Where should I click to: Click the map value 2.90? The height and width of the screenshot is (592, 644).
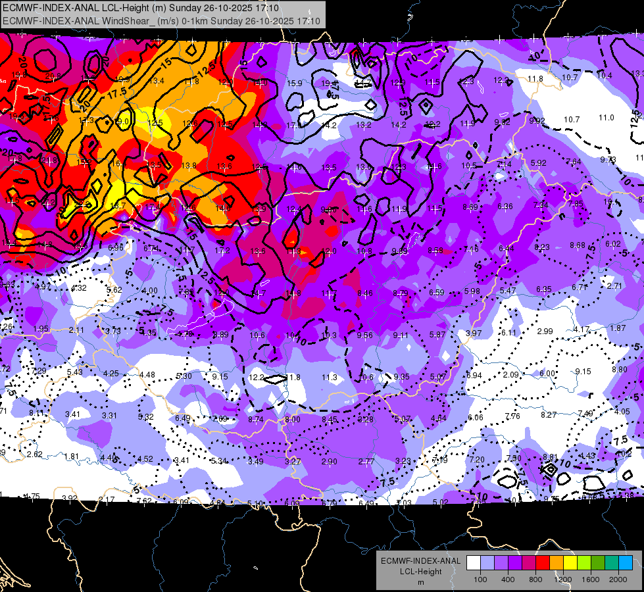[329, 462]
